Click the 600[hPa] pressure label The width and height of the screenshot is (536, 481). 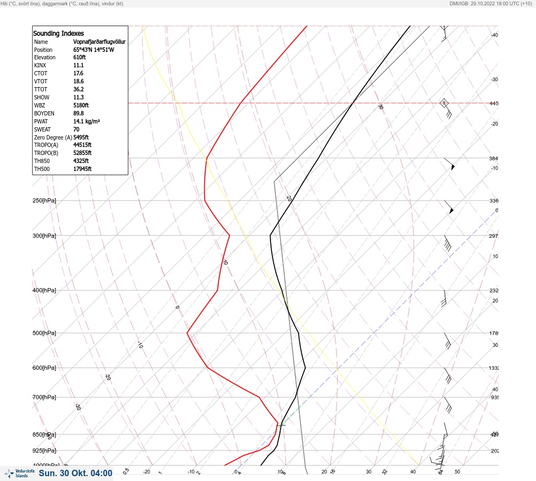click(44, 368)
